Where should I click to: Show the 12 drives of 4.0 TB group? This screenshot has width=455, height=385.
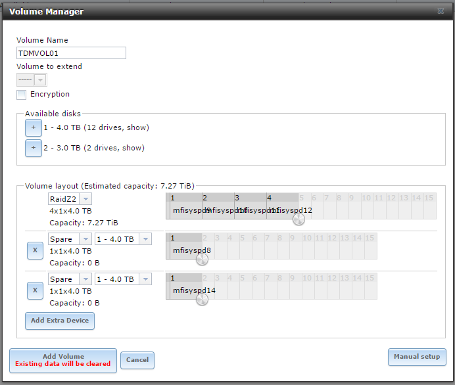136,127
